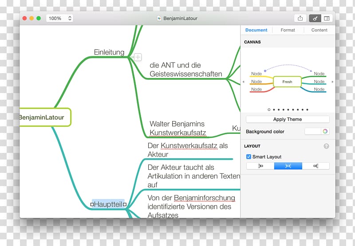The image size is (355, 246).
Task: Enable or disable Smart Layout checkbox
Action: pyautogui.click(x=248, y=156)
